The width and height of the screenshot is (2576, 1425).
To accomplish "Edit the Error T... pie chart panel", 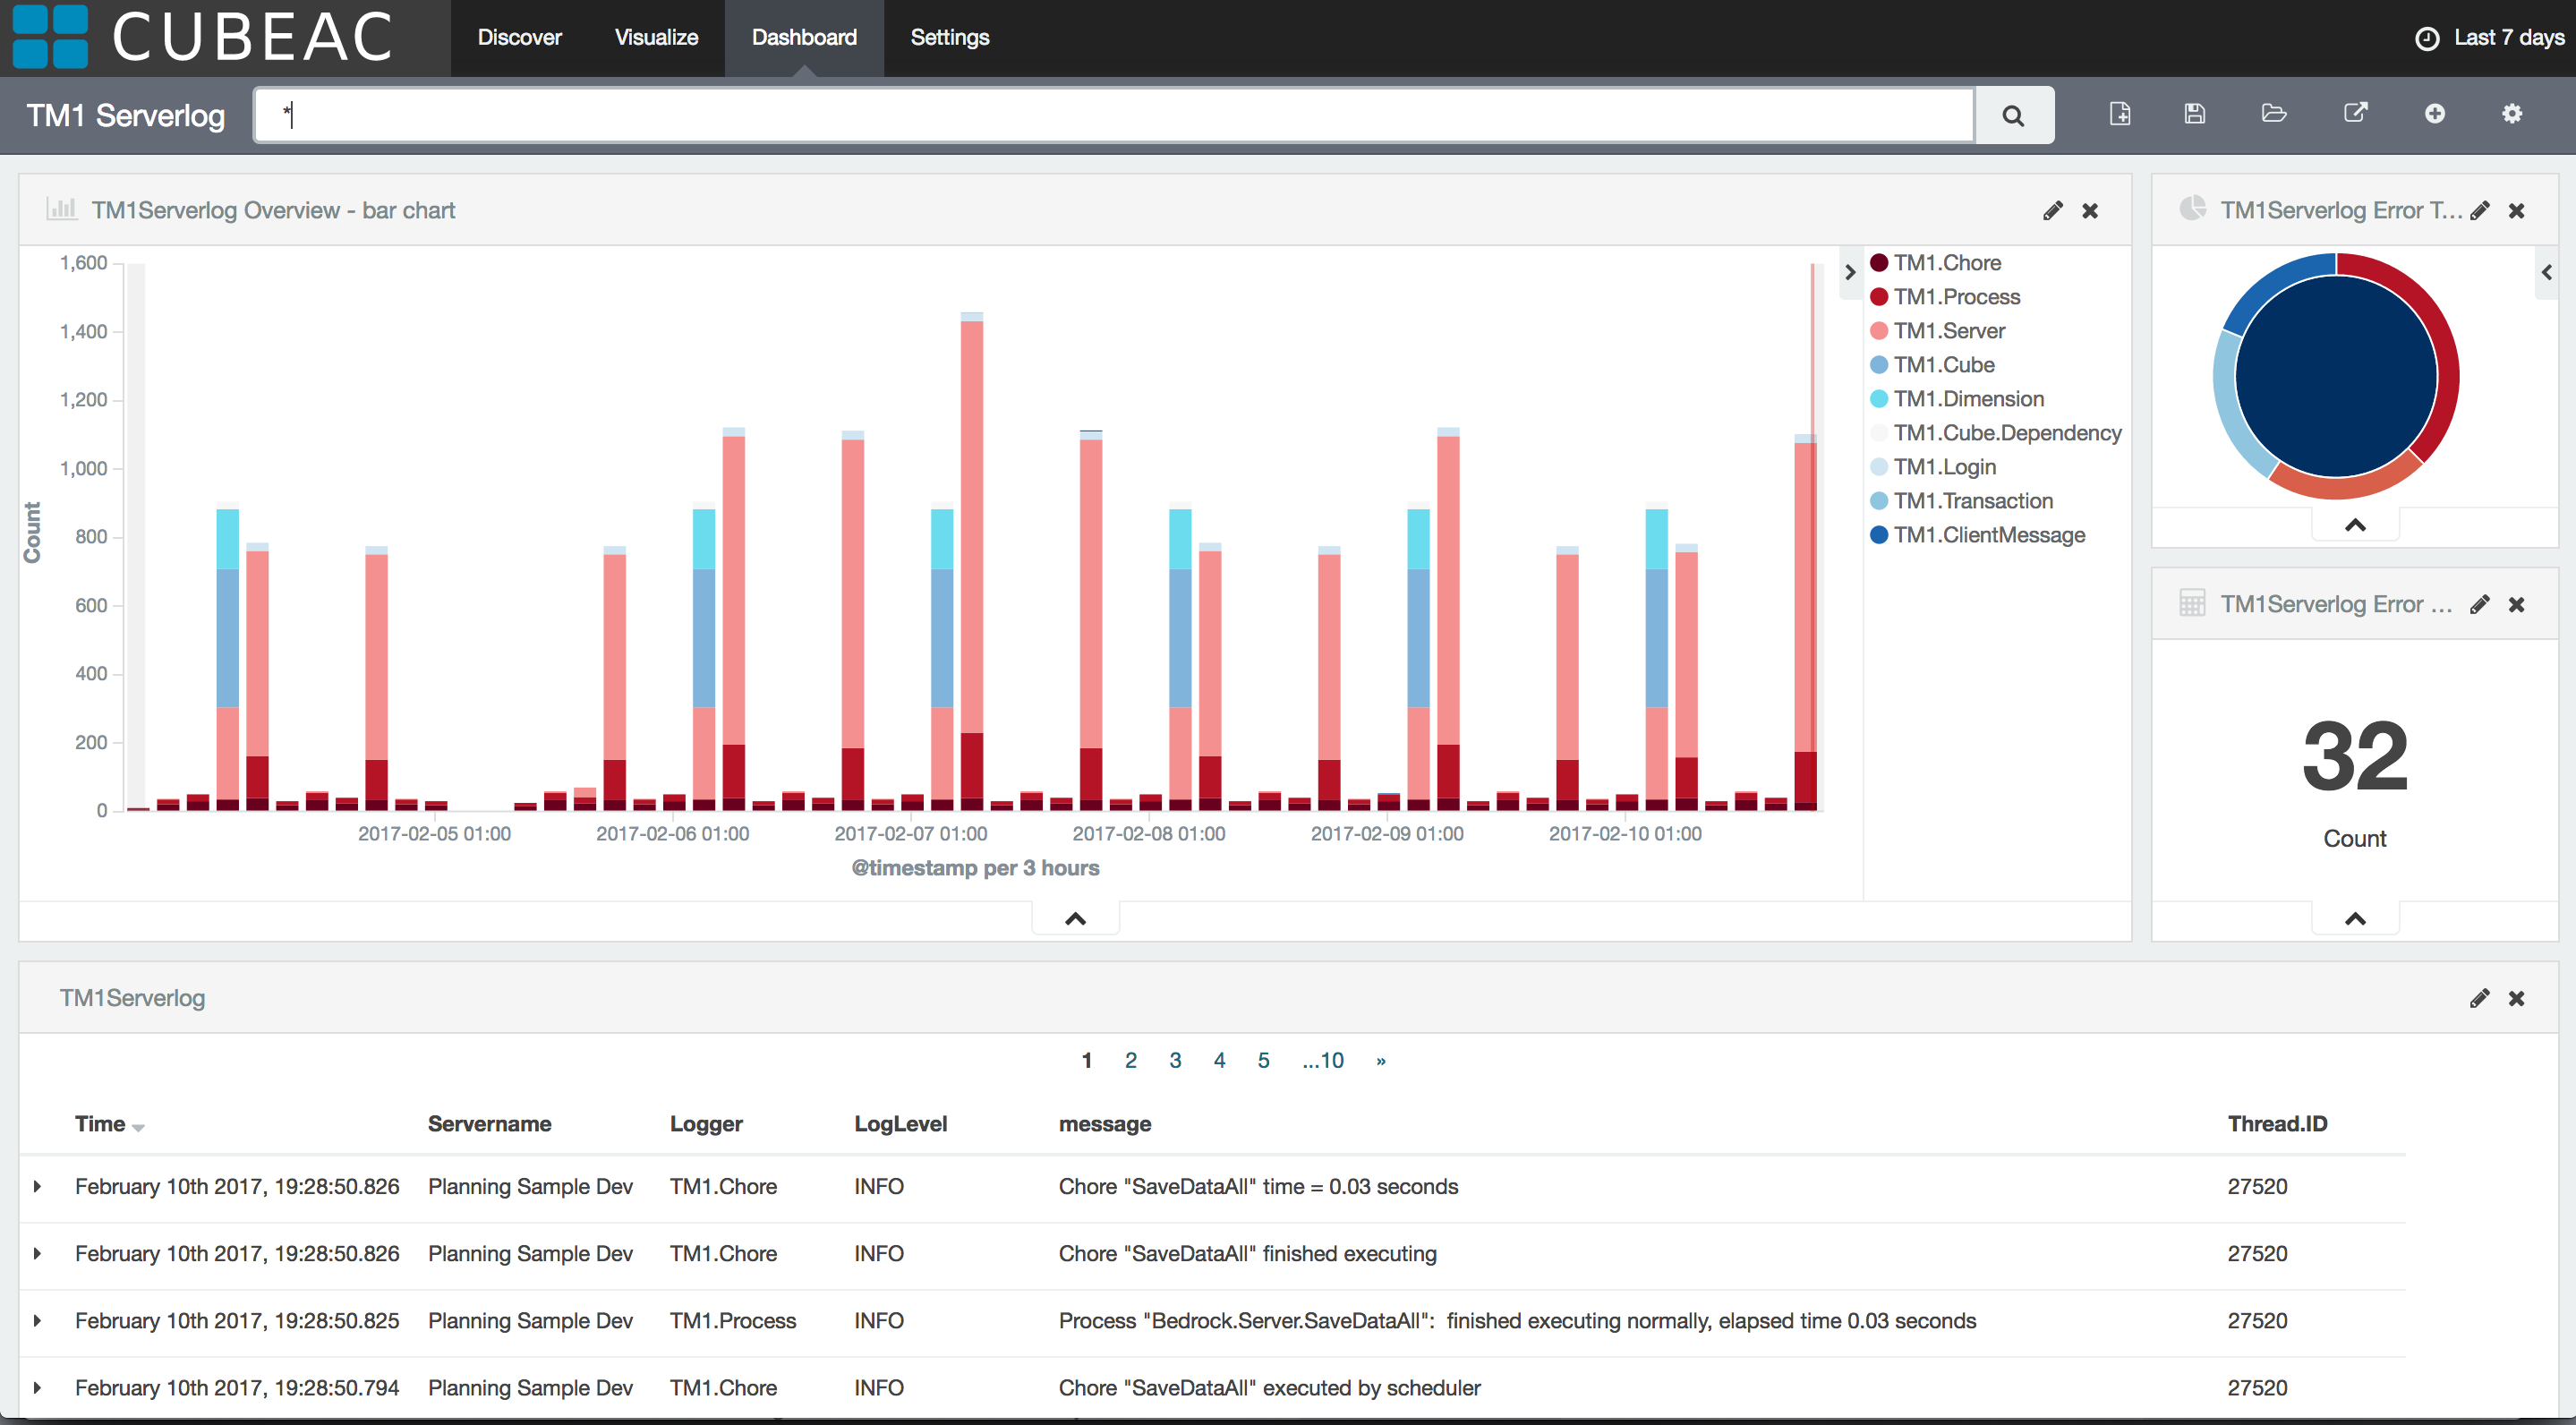I will [x=2479, y=211].
